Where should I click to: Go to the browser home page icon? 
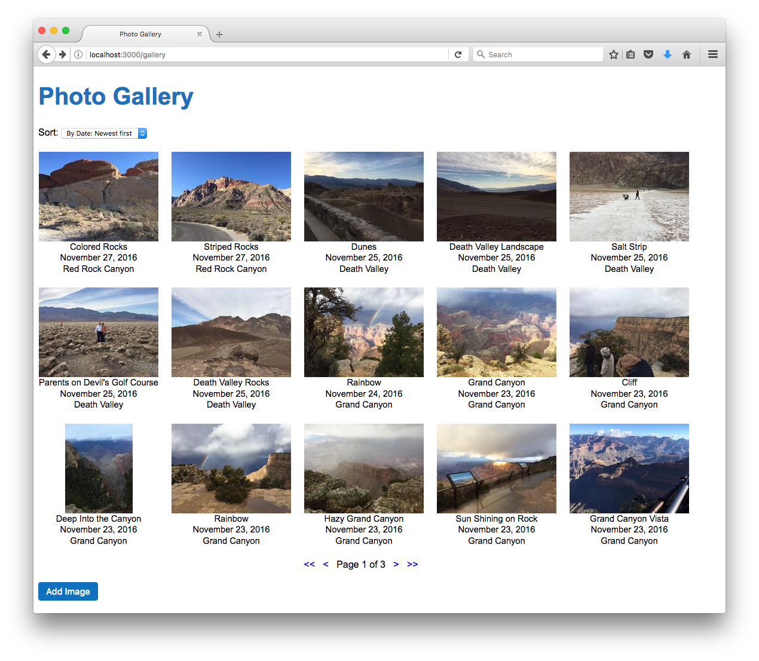click(x=687, y=54)
